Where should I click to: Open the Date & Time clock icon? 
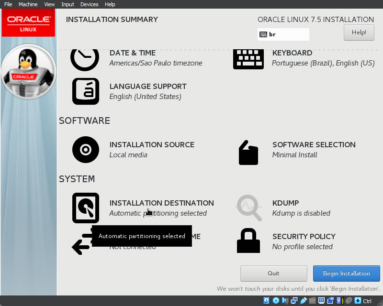(85, 60)
